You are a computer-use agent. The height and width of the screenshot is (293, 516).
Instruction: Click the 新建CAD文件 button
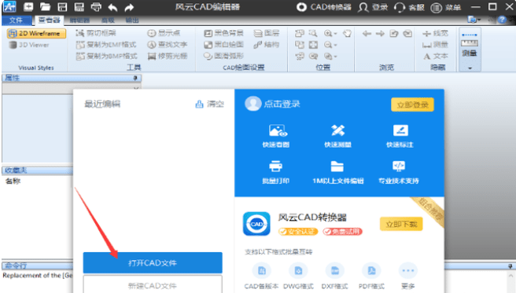[x=153, y=285]
